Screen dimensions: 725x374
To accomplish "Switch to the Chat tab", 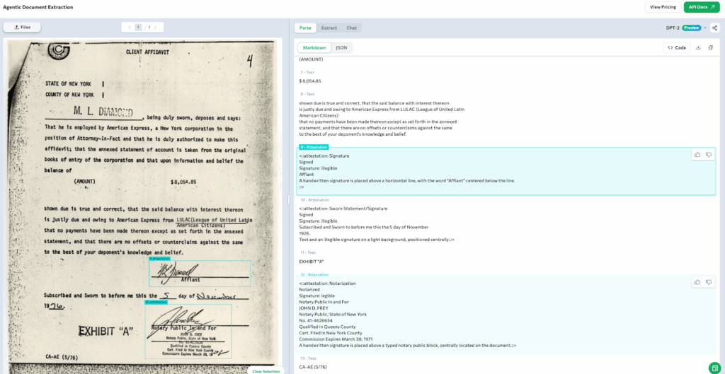I will (x=351, y=28).
